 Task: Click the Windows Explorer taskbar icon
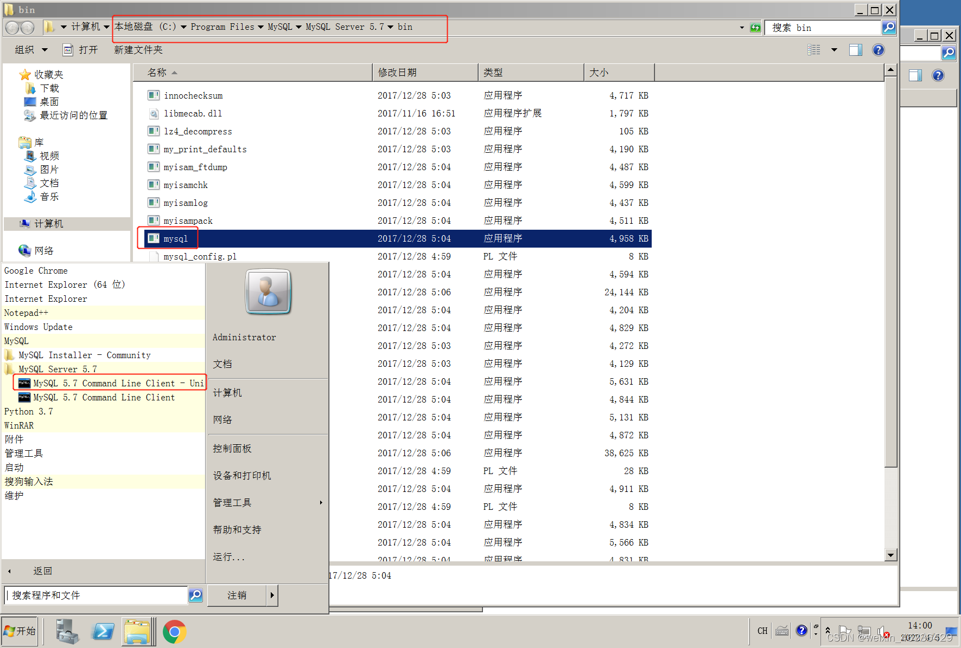click(x=137, y=631)
